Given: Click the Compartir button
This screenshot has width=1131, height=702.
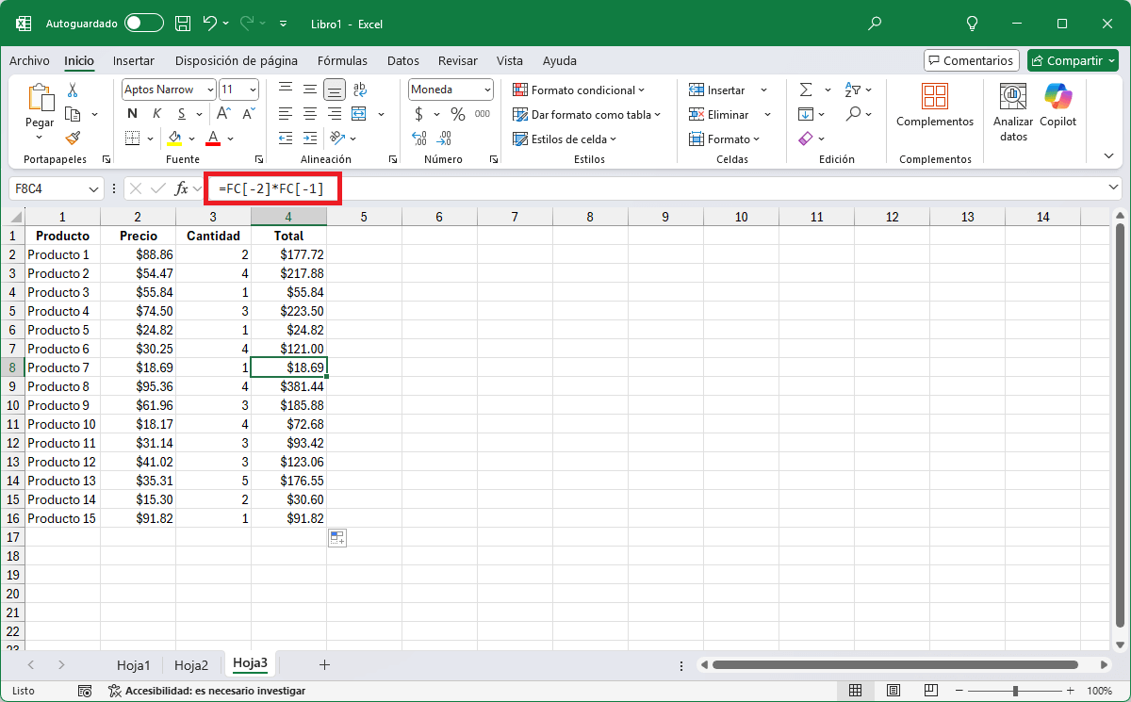Looking at the screenshot, I should [1073, 60].
